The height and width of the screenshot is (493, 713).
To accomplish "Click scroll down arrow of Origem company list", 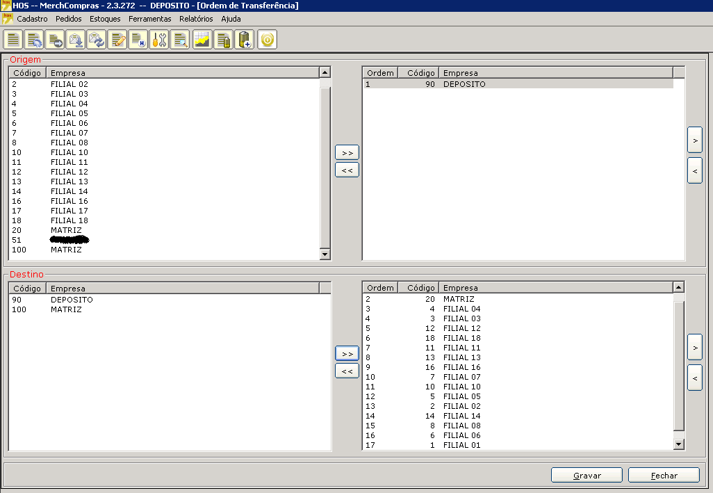I will click(325, 255).
